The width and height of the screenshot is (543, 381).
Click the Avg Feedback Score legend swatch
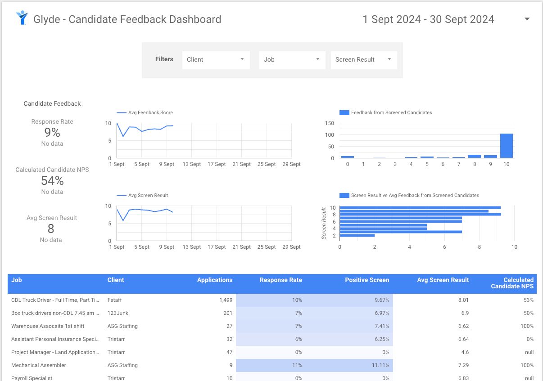click(122, 113)
